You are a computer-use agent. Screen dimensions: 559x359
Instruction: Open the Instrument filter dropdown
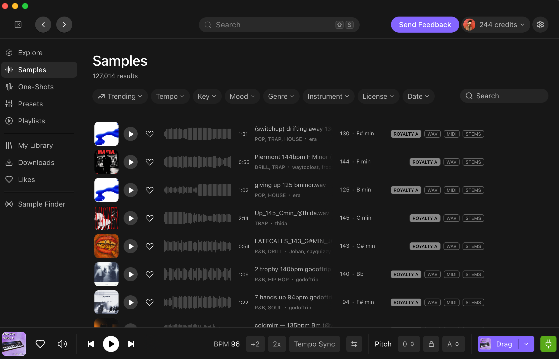pos(328,96)
